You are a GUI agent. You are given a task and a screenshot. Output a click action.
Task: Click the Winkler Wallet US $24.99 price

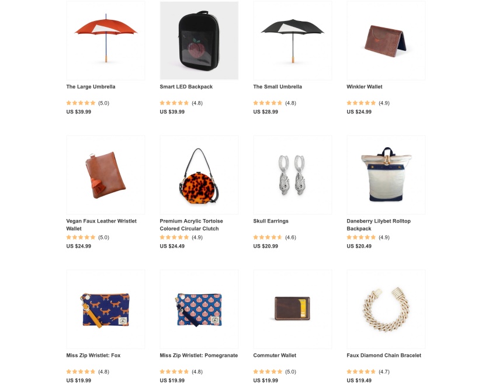[x=359, y=112]
